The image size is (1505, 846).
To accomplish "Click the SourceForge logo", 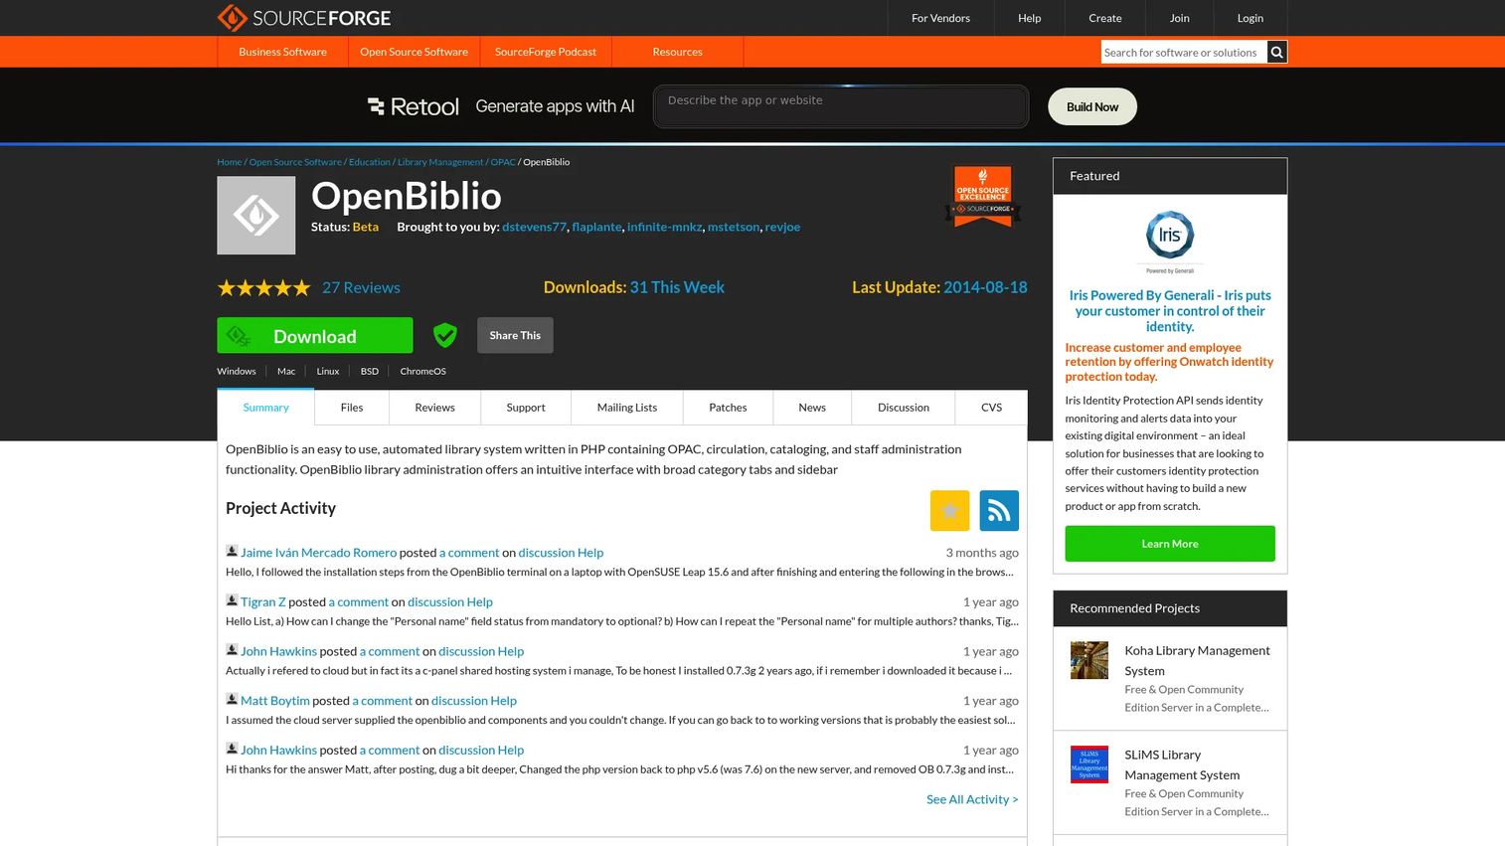I will point(304,18).
